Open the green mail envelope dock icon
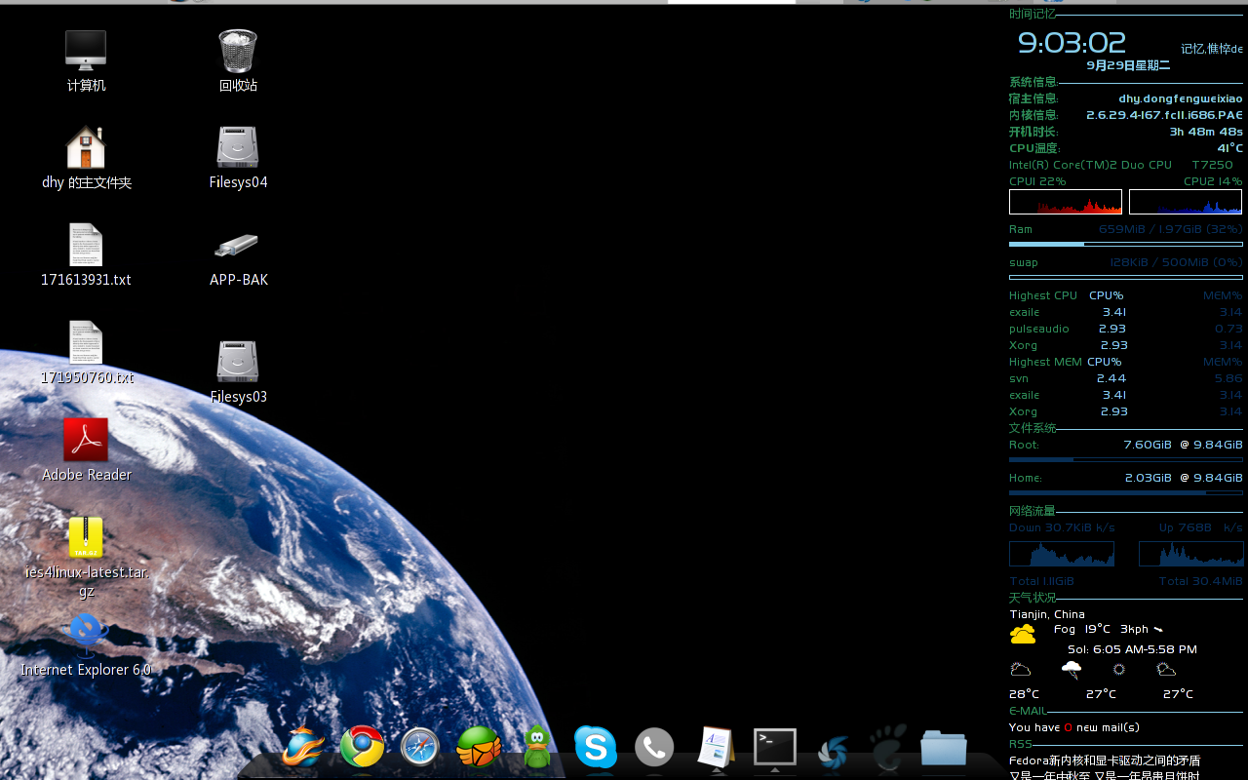The width and height of the screenshot is (1248, 780). [479, 748]
